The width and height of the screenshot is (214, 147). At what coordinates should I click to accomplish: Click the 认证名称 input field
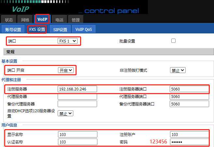tap(77, 142)
